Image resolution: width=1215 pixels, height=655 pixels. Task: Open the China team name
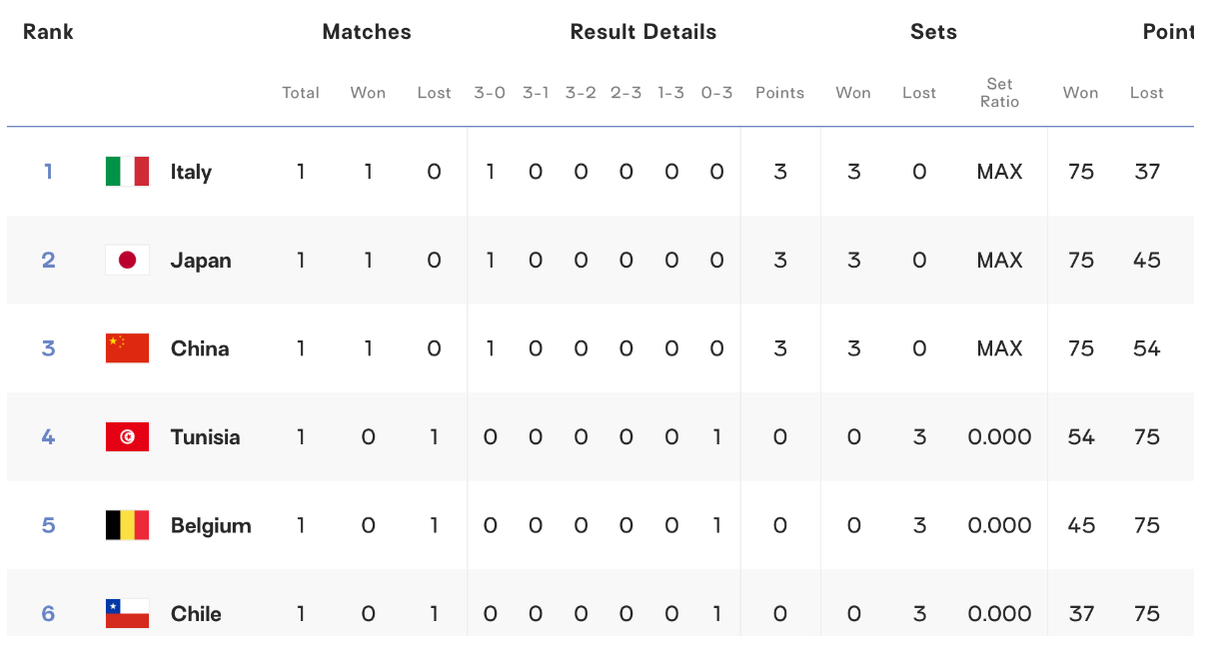tap(200, 348)
